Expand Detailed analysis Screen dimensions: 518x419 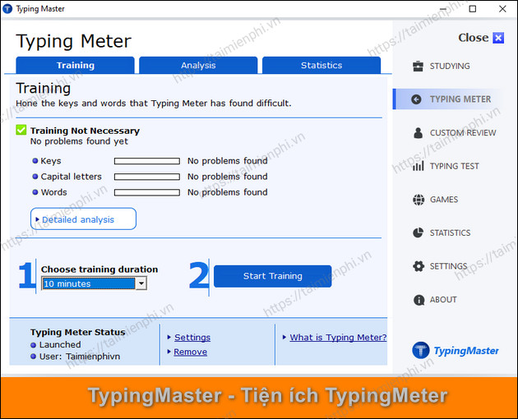point(83,219)
